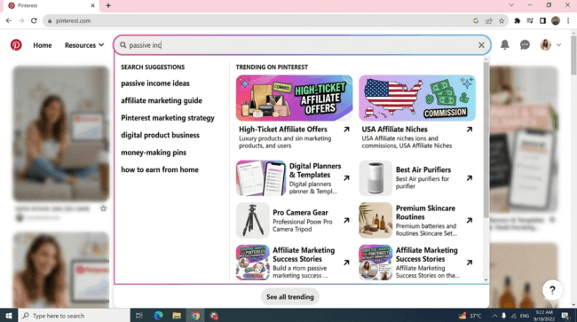Open the Chrome three-dot menu
The height and width of the screenshot is (322, 577).
coord(568,21)
